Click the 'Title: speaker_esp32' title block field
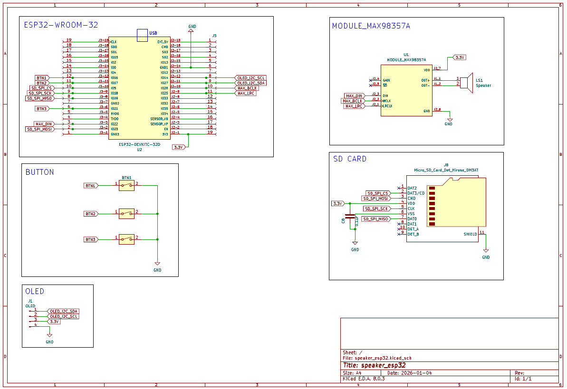 point(374,365)
